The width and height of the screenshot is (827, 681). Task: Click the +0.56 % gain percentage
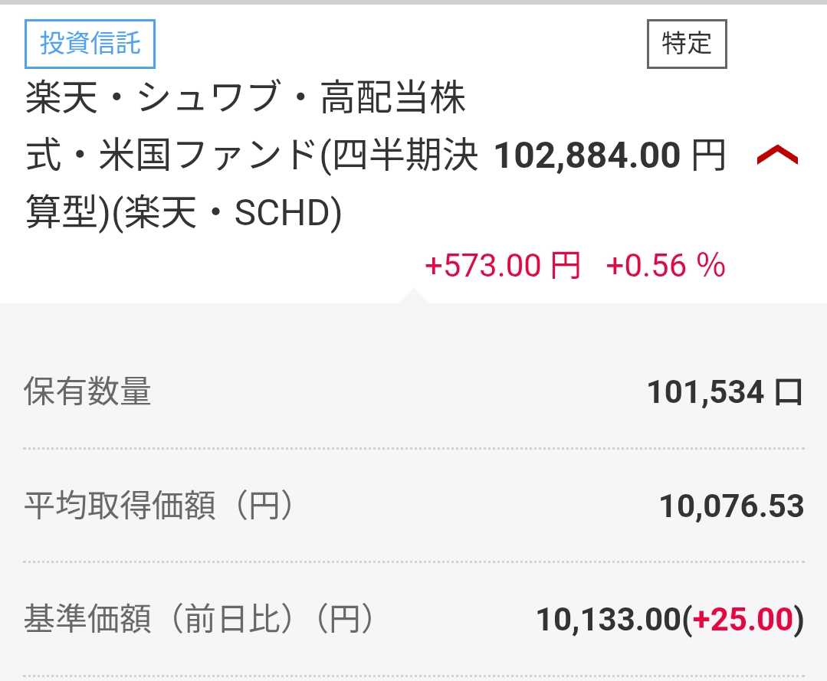[x=665, y=266]
